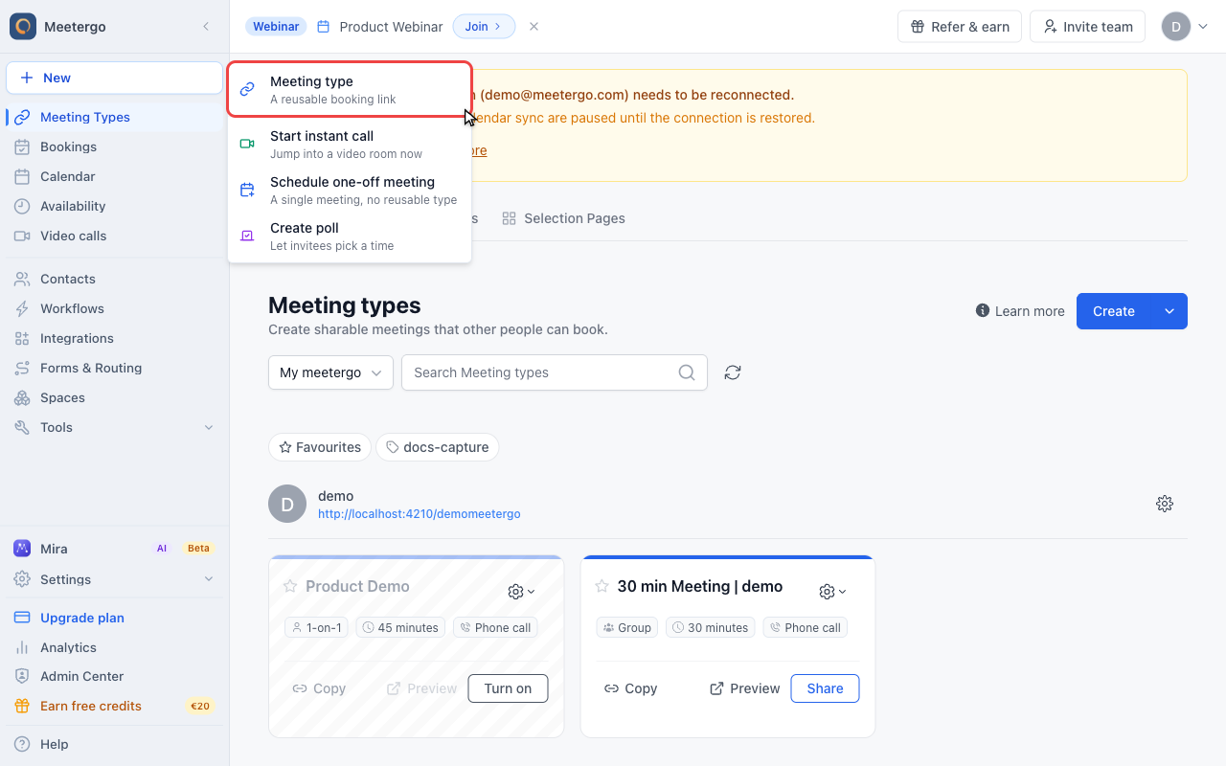Click the Product Webinar calendar icon
Screen dimensions: 1226x766
[324, 27]
